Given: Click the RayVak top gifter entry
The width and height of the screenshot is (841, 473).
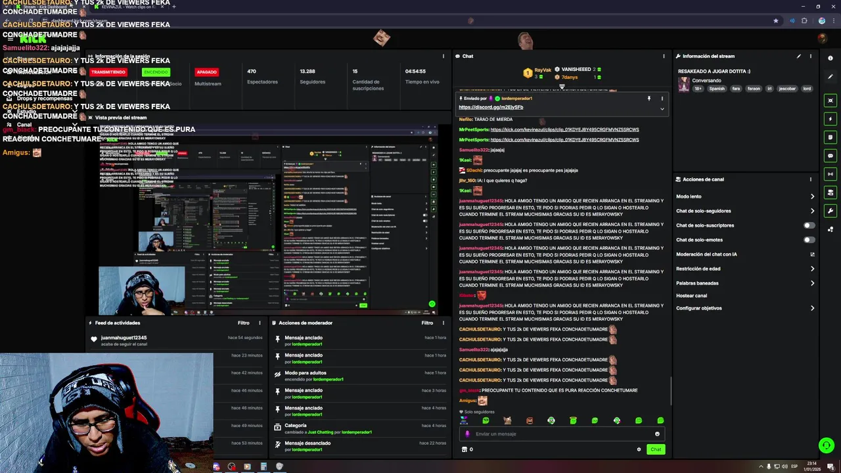Looking at the screenshot, I should 538,72.
